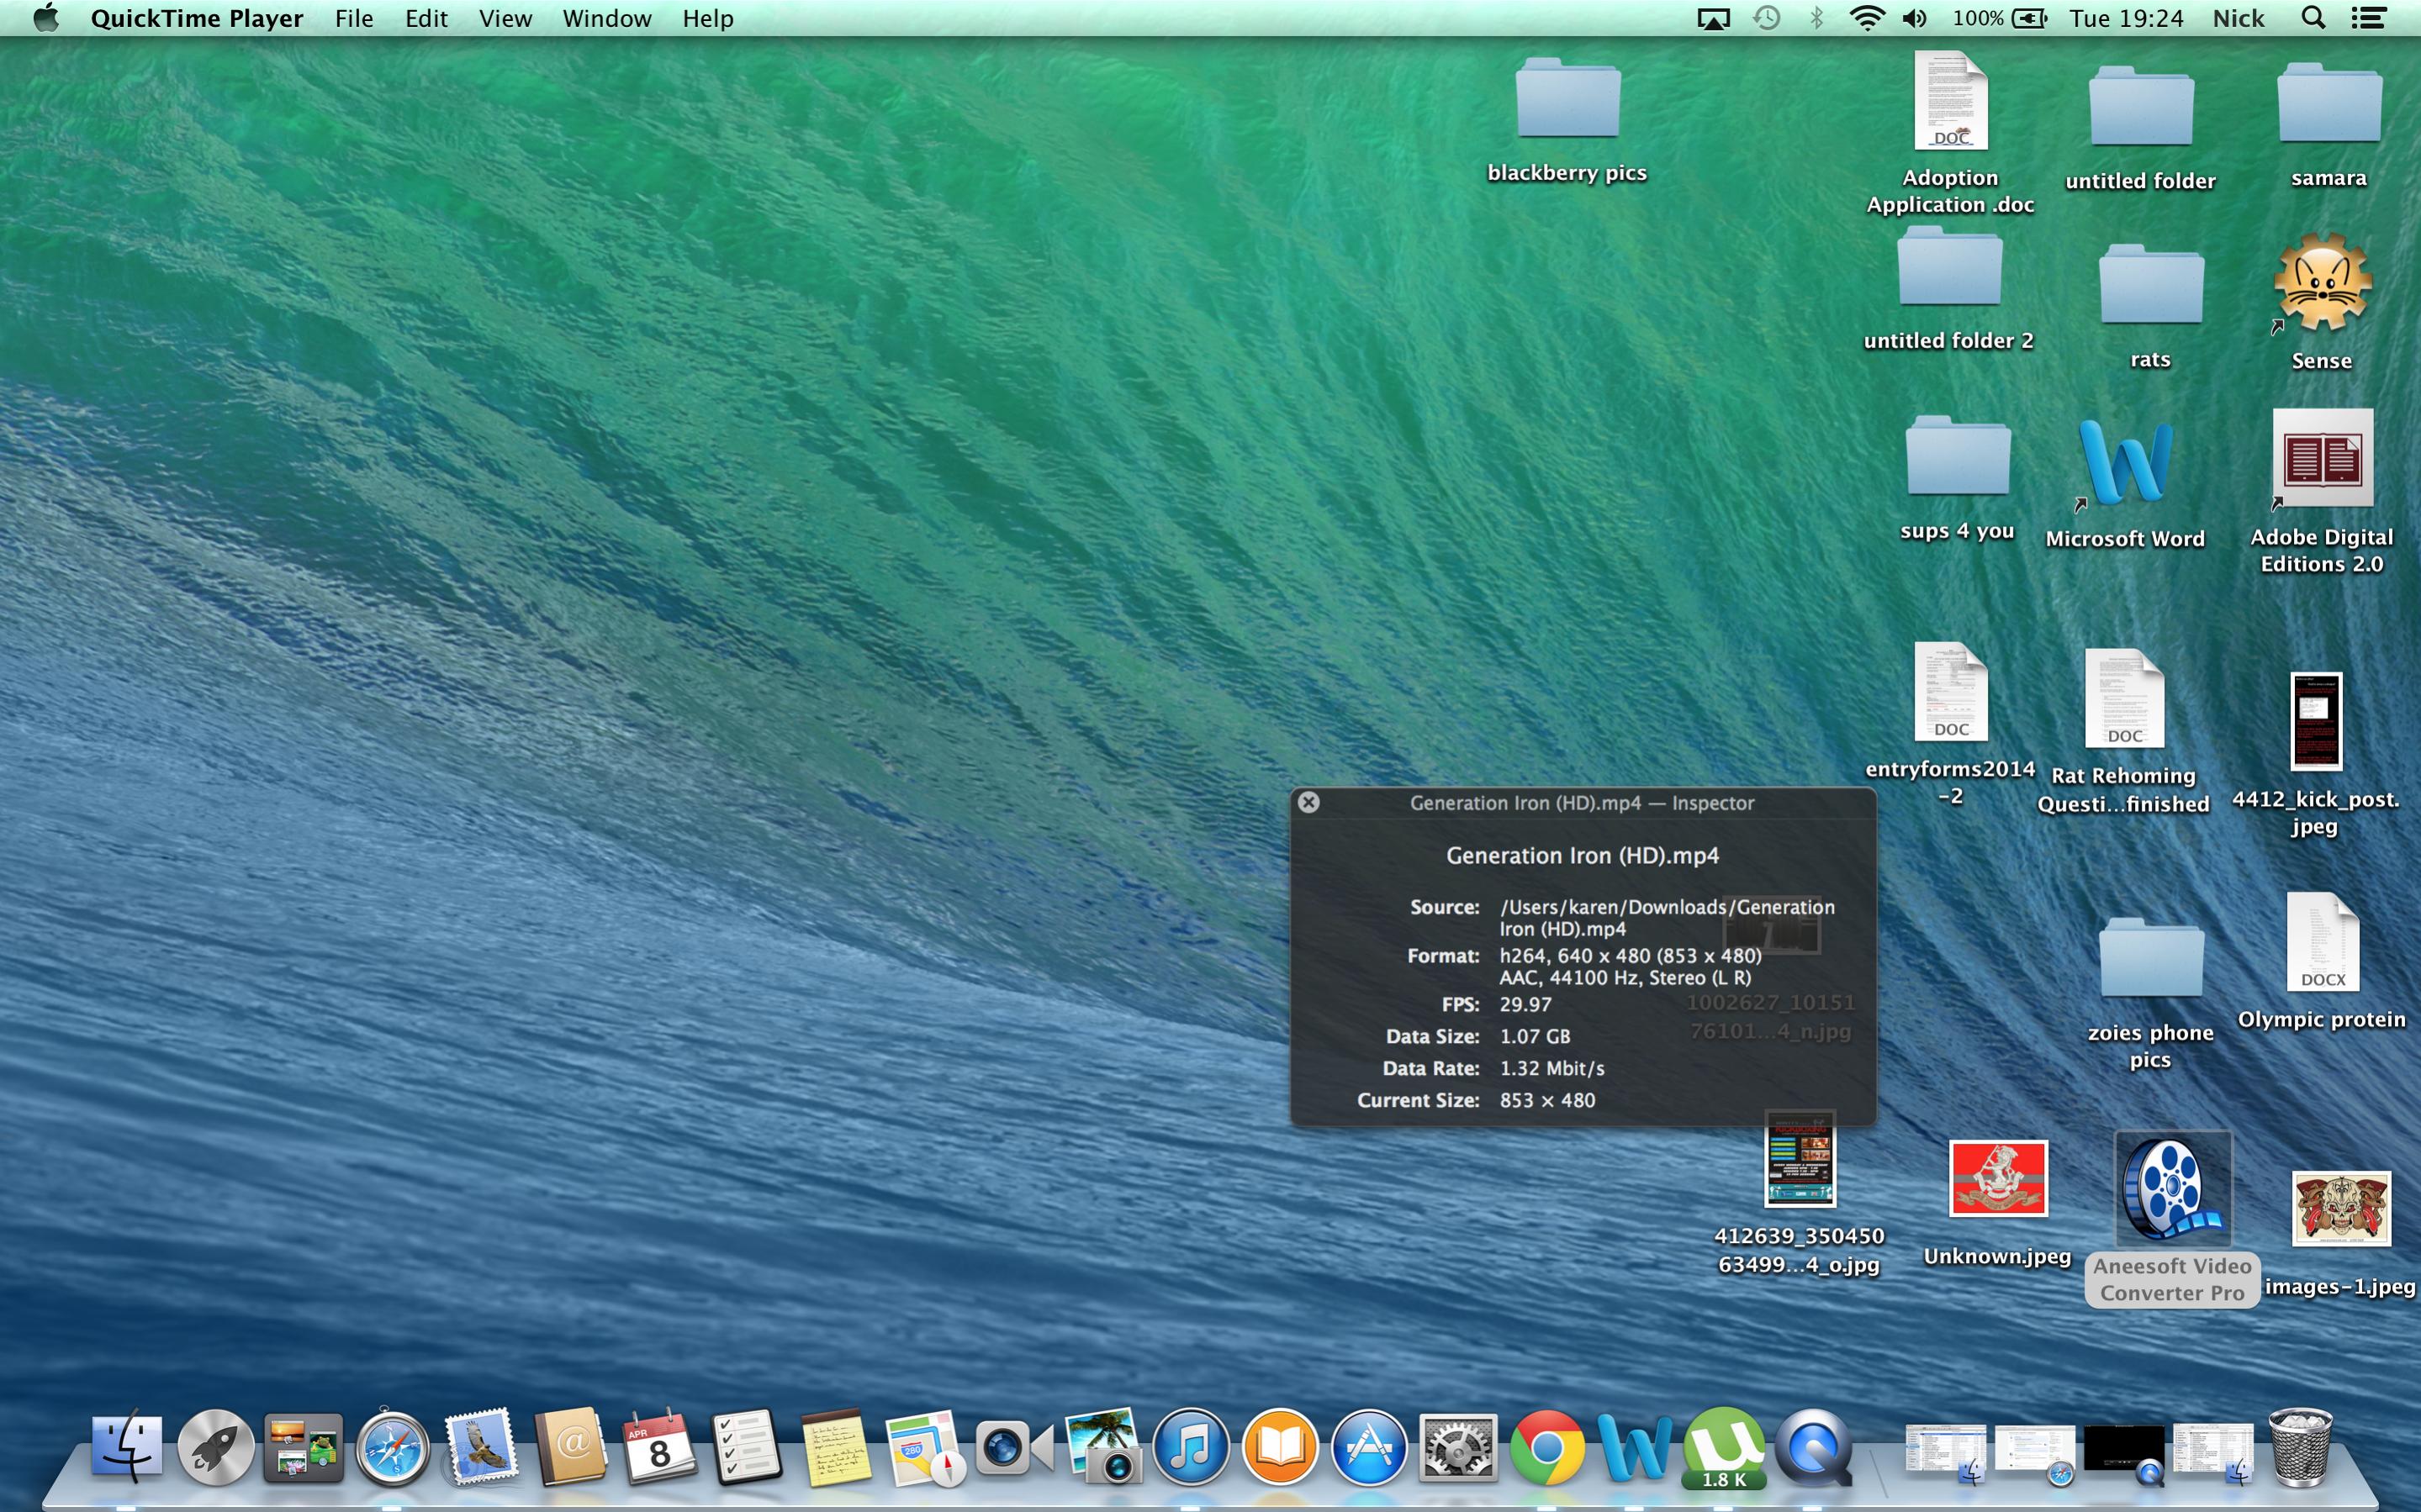Open Maps icon in dock
Screen dimensions: 2421x1512
tap(924, 1447)
